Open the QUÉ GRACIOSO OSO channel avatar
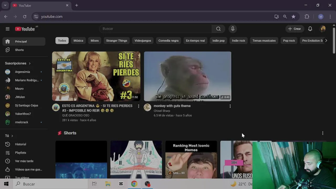The width and height of the screenshot is (336, 189). tap(56, 107)
